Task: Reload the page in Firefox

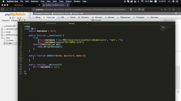Action: click(11, 10)
